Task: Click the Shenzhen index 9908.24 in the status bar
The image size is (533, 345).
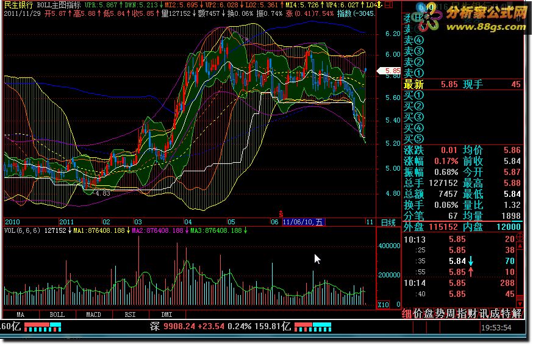Action: click(x=179, y=327)
